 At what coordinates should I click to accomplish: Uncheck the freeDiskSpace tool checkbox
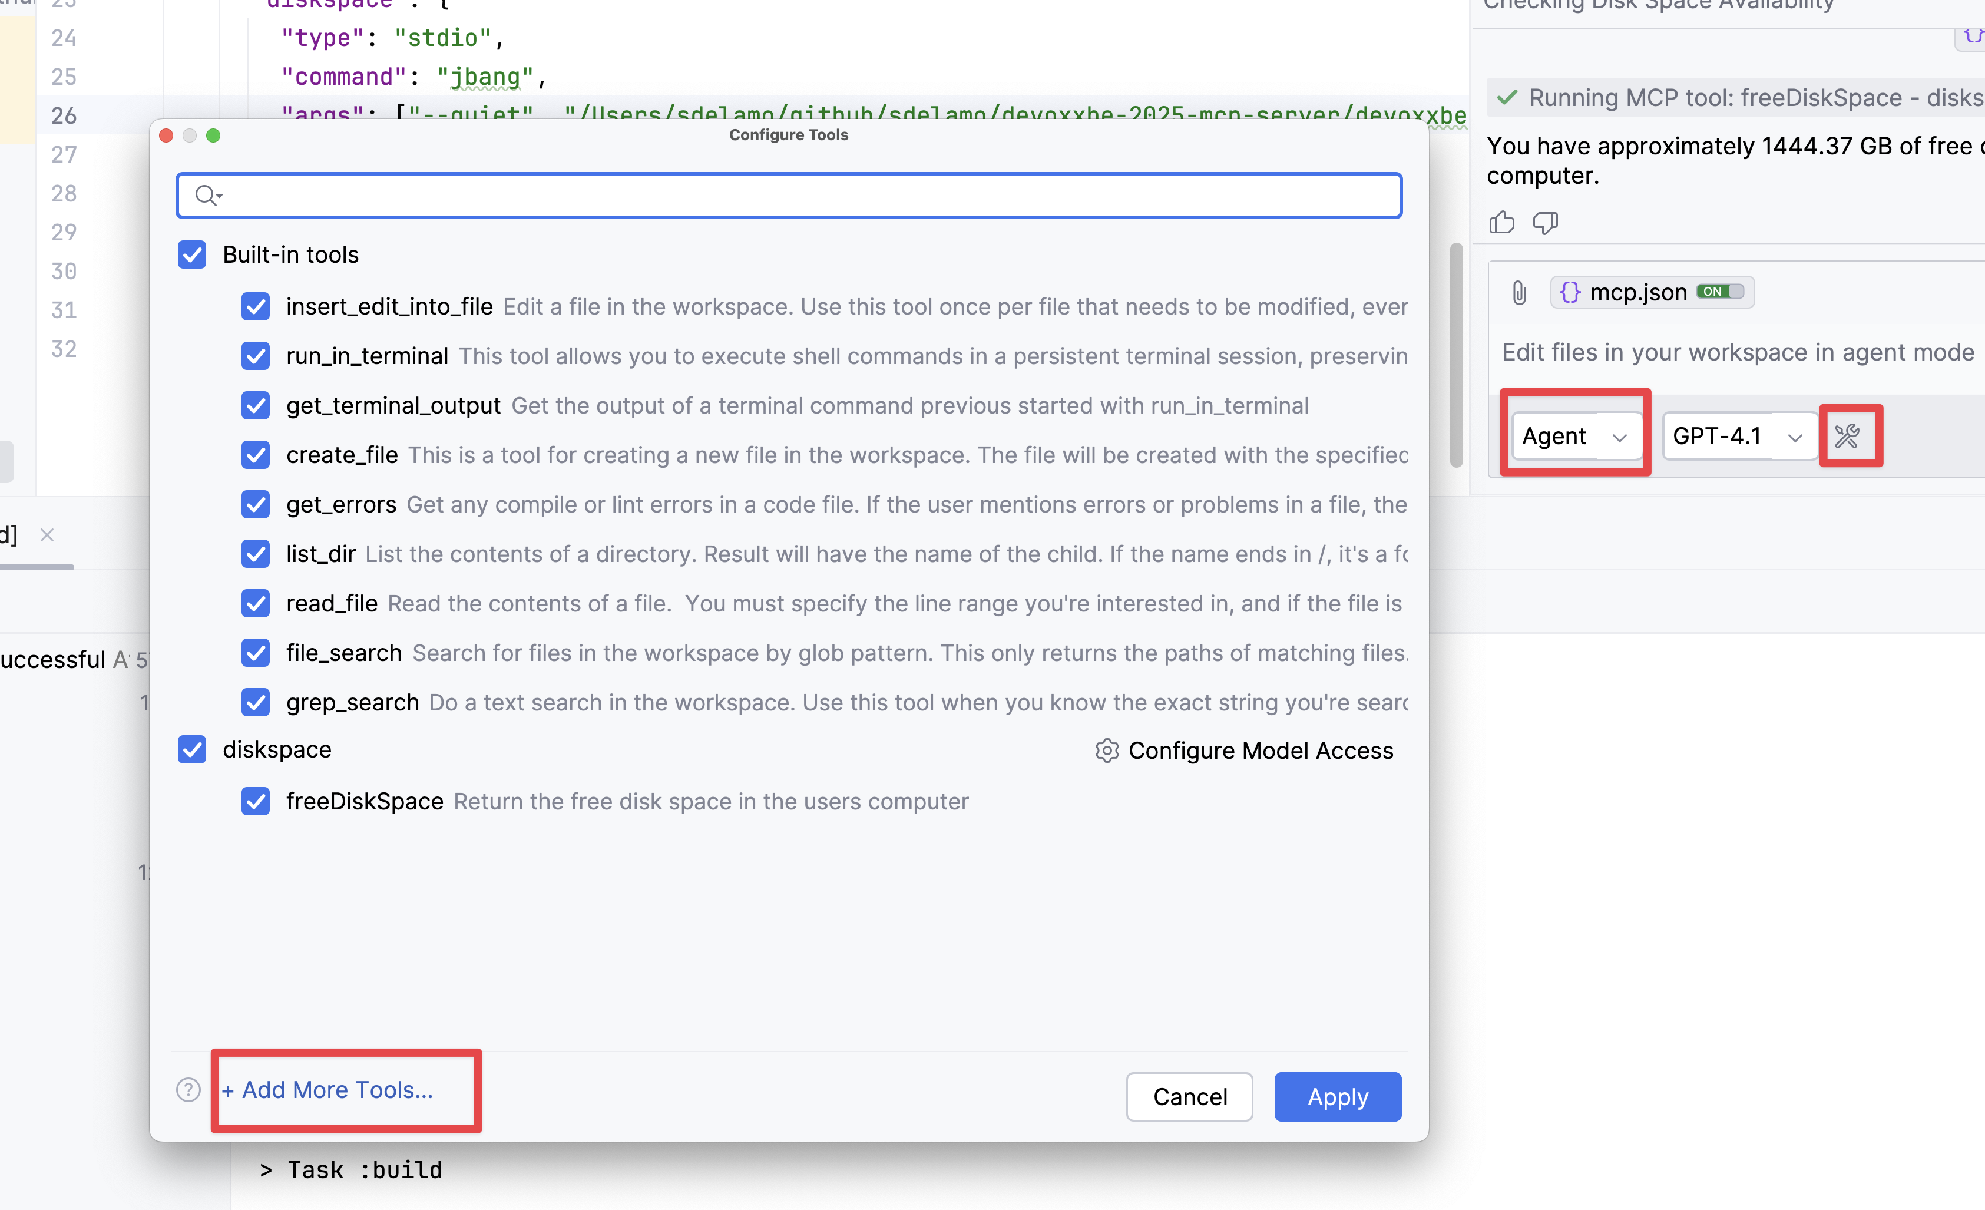[256, 802]
